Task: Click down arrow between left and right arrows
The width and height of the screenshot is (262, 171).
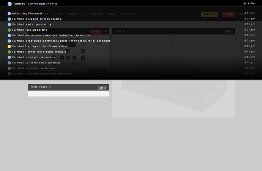Action: tap(68, 58)
